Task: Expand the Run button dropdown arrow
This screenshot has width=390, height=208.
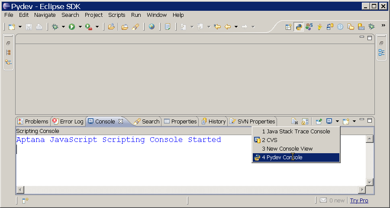Action: click(80, 27)
